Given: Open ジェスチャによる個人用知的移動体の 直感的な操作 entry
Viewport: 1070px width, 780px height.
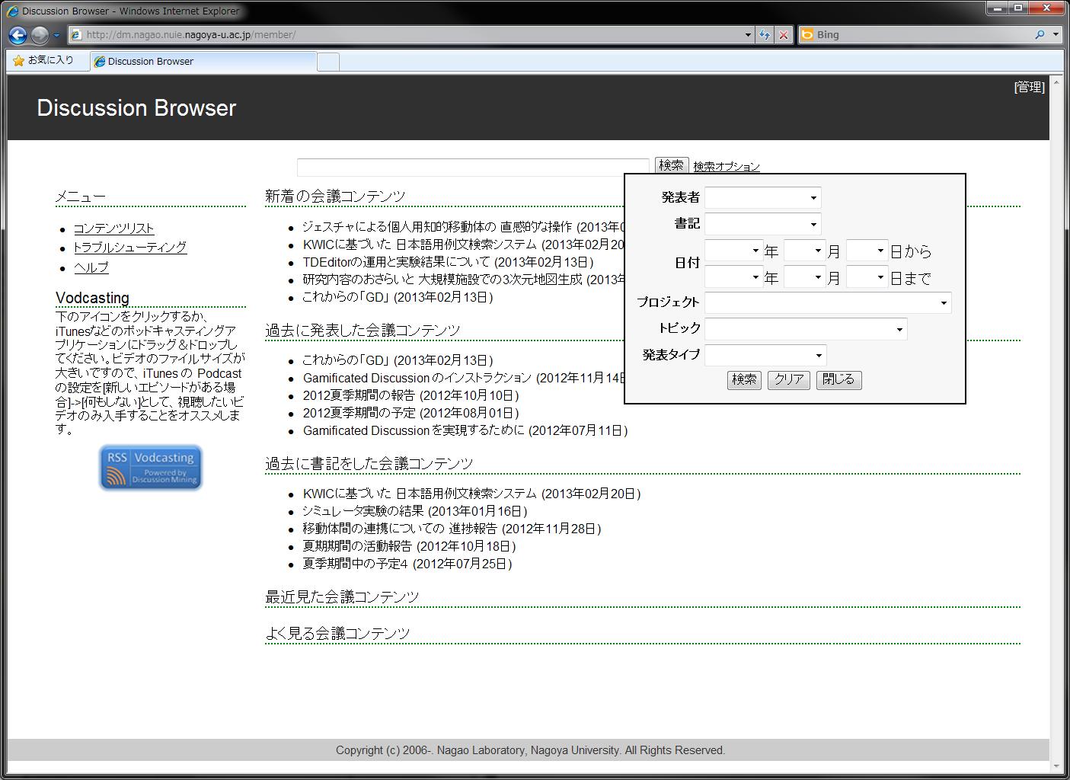Looking at the screenshot, I should (462, 227).
